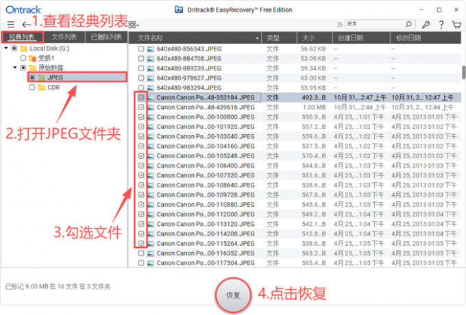Sort by 大小 column header
Screen dimensions: 466x315
coord(315,38)
